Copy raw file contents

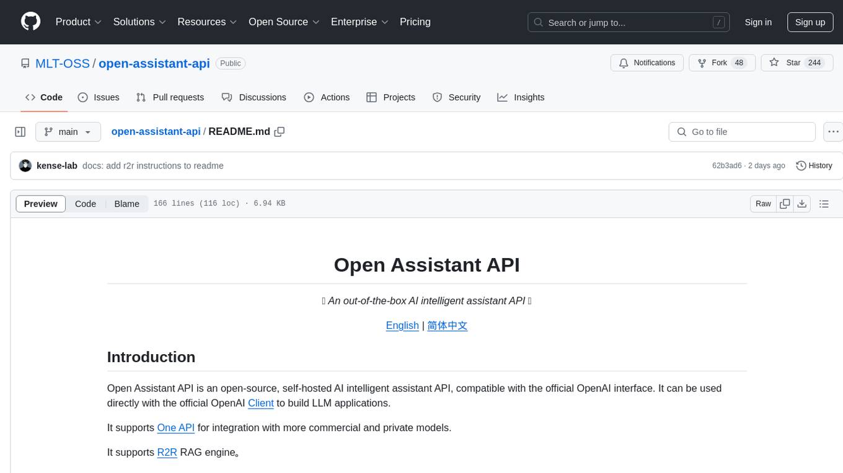coord(785,204)
